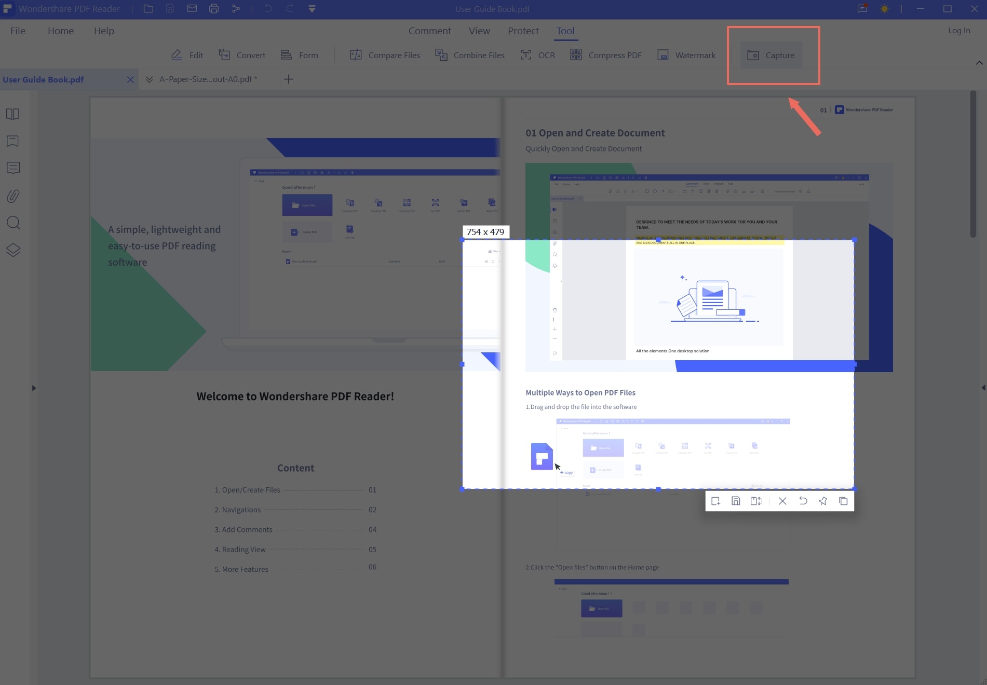Close the User Guide Book.pdf tab
This screenshot has width=987, height=685.
coord(130,79)
